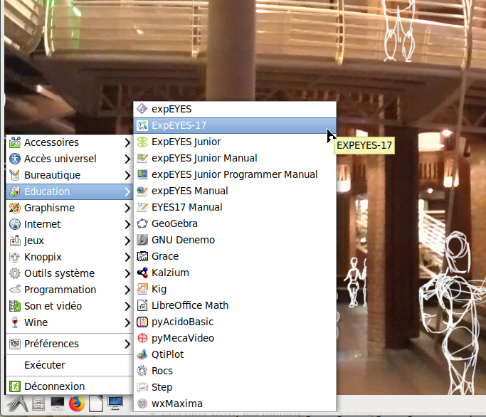Click the Grace plotting icon
Viewport: 486px width, 417px height.
pyautogui.click(x=142, y=256)
